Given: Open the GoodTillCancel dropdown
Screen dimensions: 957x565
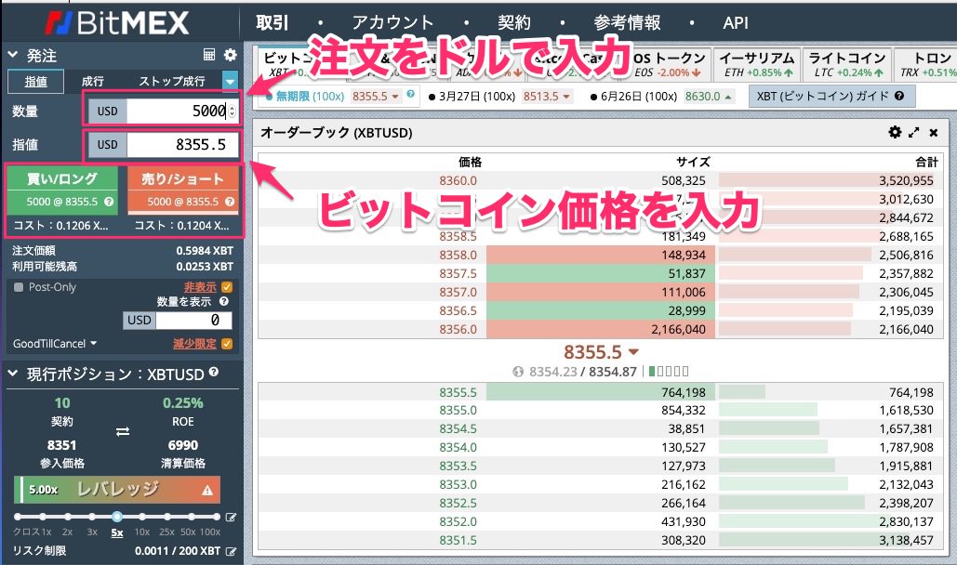Looking at the screenshot, I should pyautogui.click(x=55, y=344).
